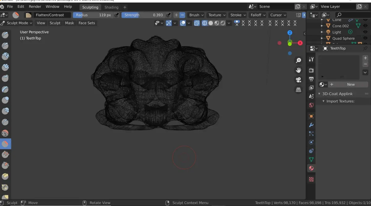Hide the Cone.002 object in outliner
Screen dimensions: 371x206
(x=365, y=26)
